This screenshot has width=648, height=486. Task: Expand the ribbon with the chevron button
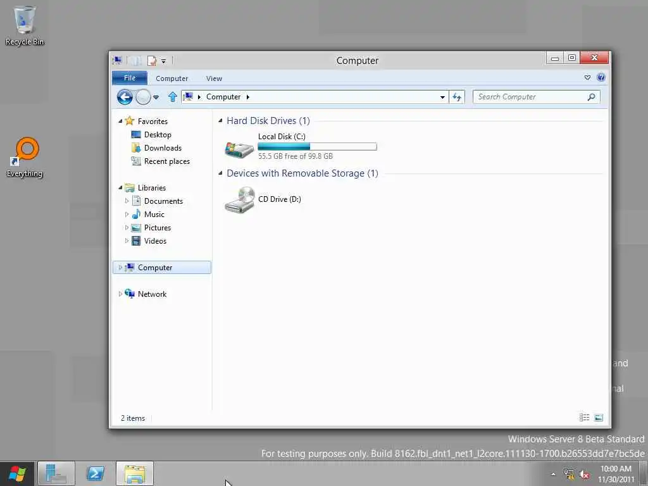click(x=587, y=78)
